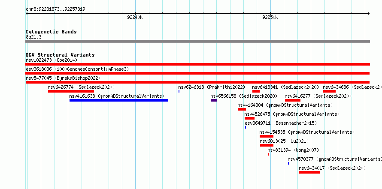Click the red bar under nsv6426774
The image size is (382, 189).
coord(71,91)
